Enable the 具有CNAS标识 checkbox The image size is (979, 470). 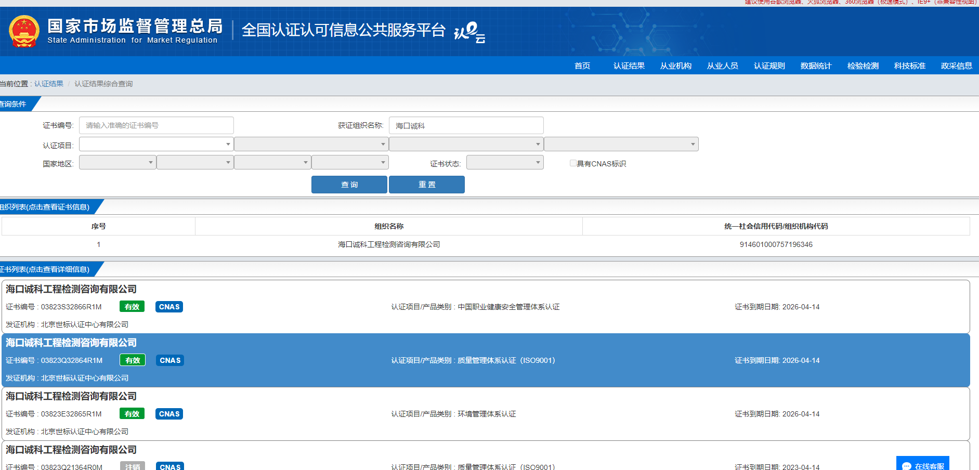(x=573, y=163)
